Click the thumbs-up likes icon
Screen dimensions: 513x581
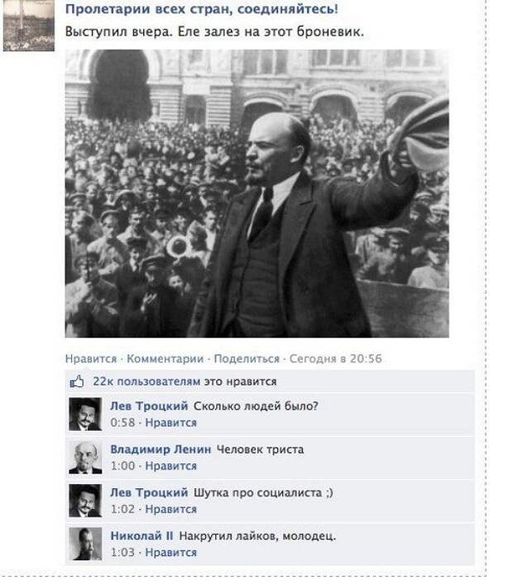[x=77, y=381]
